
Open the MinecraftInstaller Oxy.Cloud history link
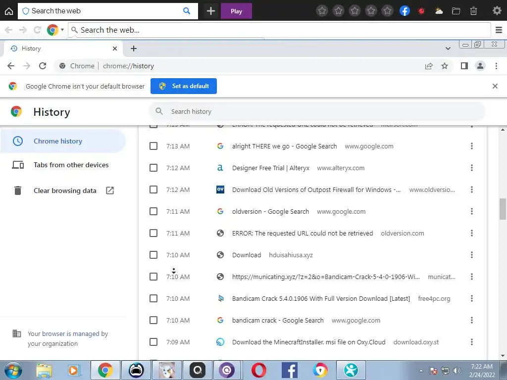309,342
